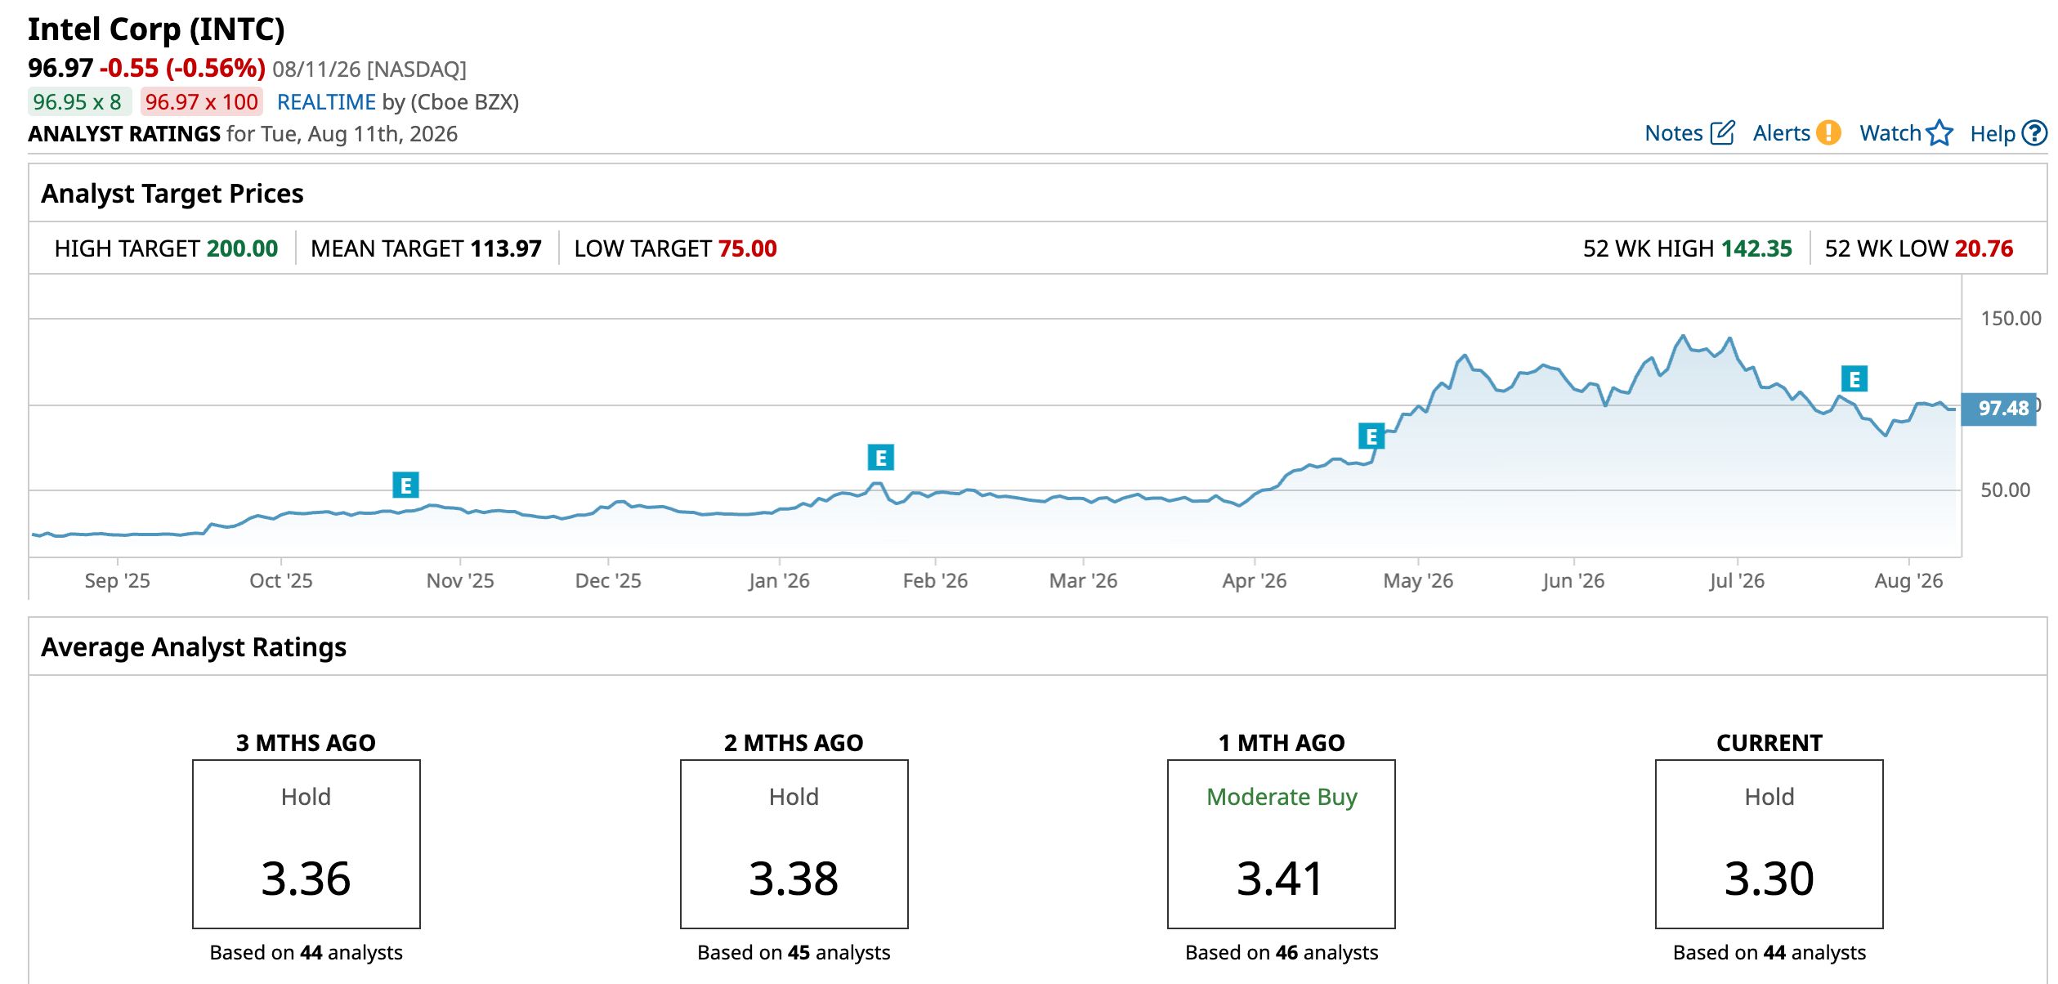Screen dimensions: 2058x984
Task: Click the 97.48 current price chart label
Action: (x=1998, y=409)
